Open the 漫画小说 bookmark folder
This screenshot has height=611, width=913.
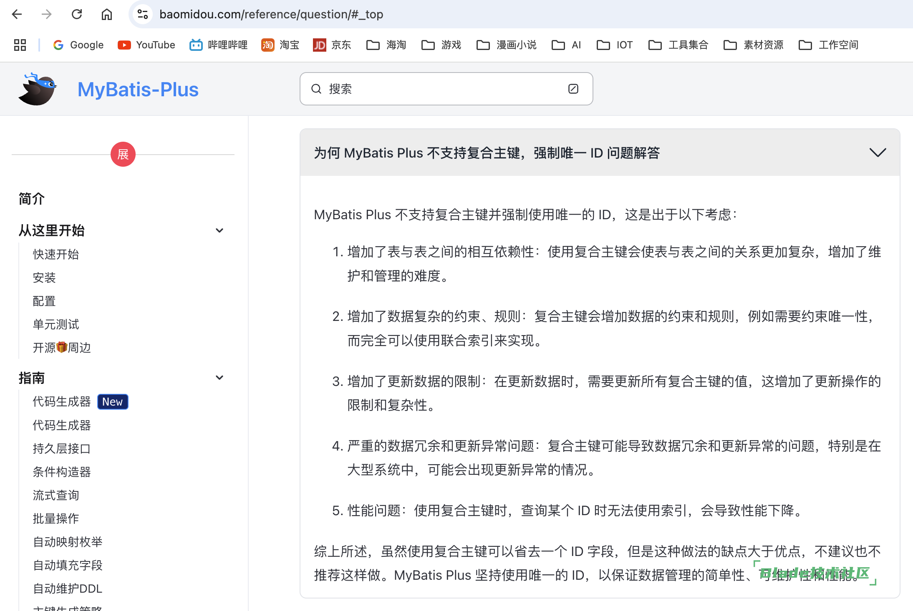point(507,45)
